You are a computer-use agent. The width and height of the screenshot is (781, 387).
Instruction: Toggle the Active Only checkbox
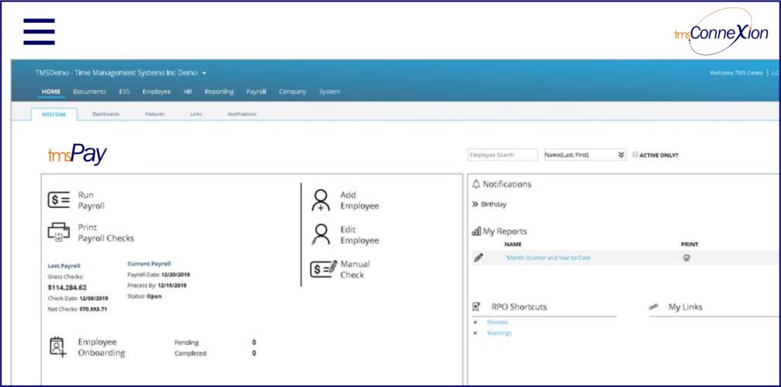pos(635,155)
